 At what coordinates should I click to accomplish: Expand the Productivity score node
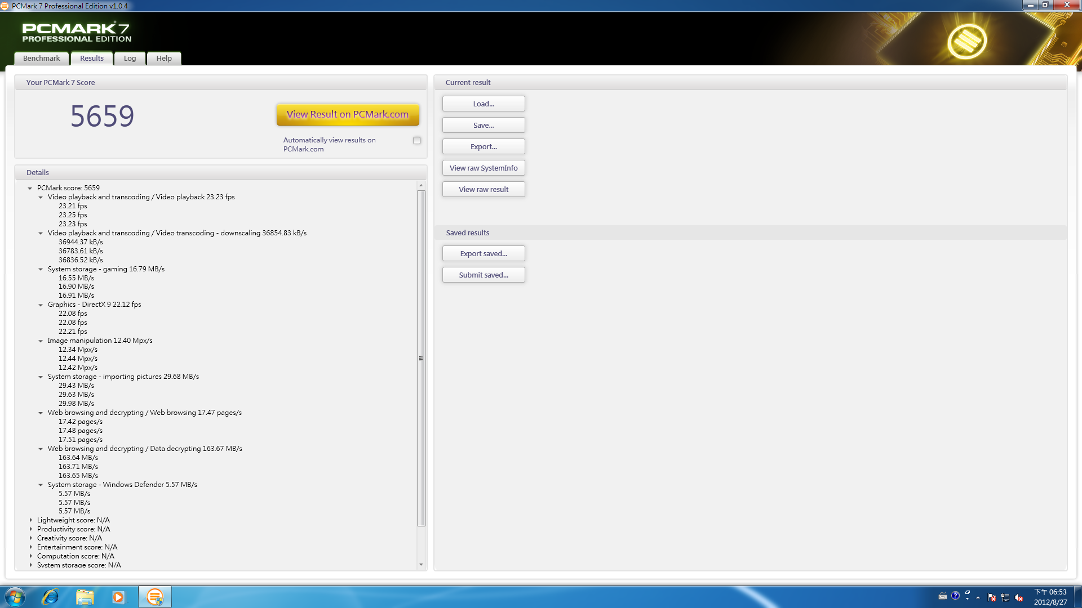pos(30,529)
